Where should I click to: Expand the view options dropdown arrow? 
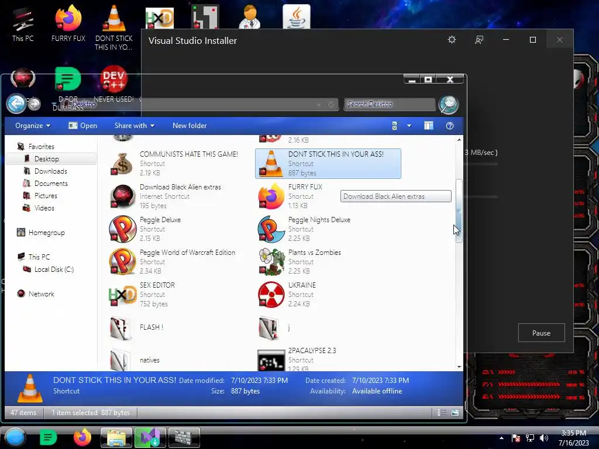409,126
